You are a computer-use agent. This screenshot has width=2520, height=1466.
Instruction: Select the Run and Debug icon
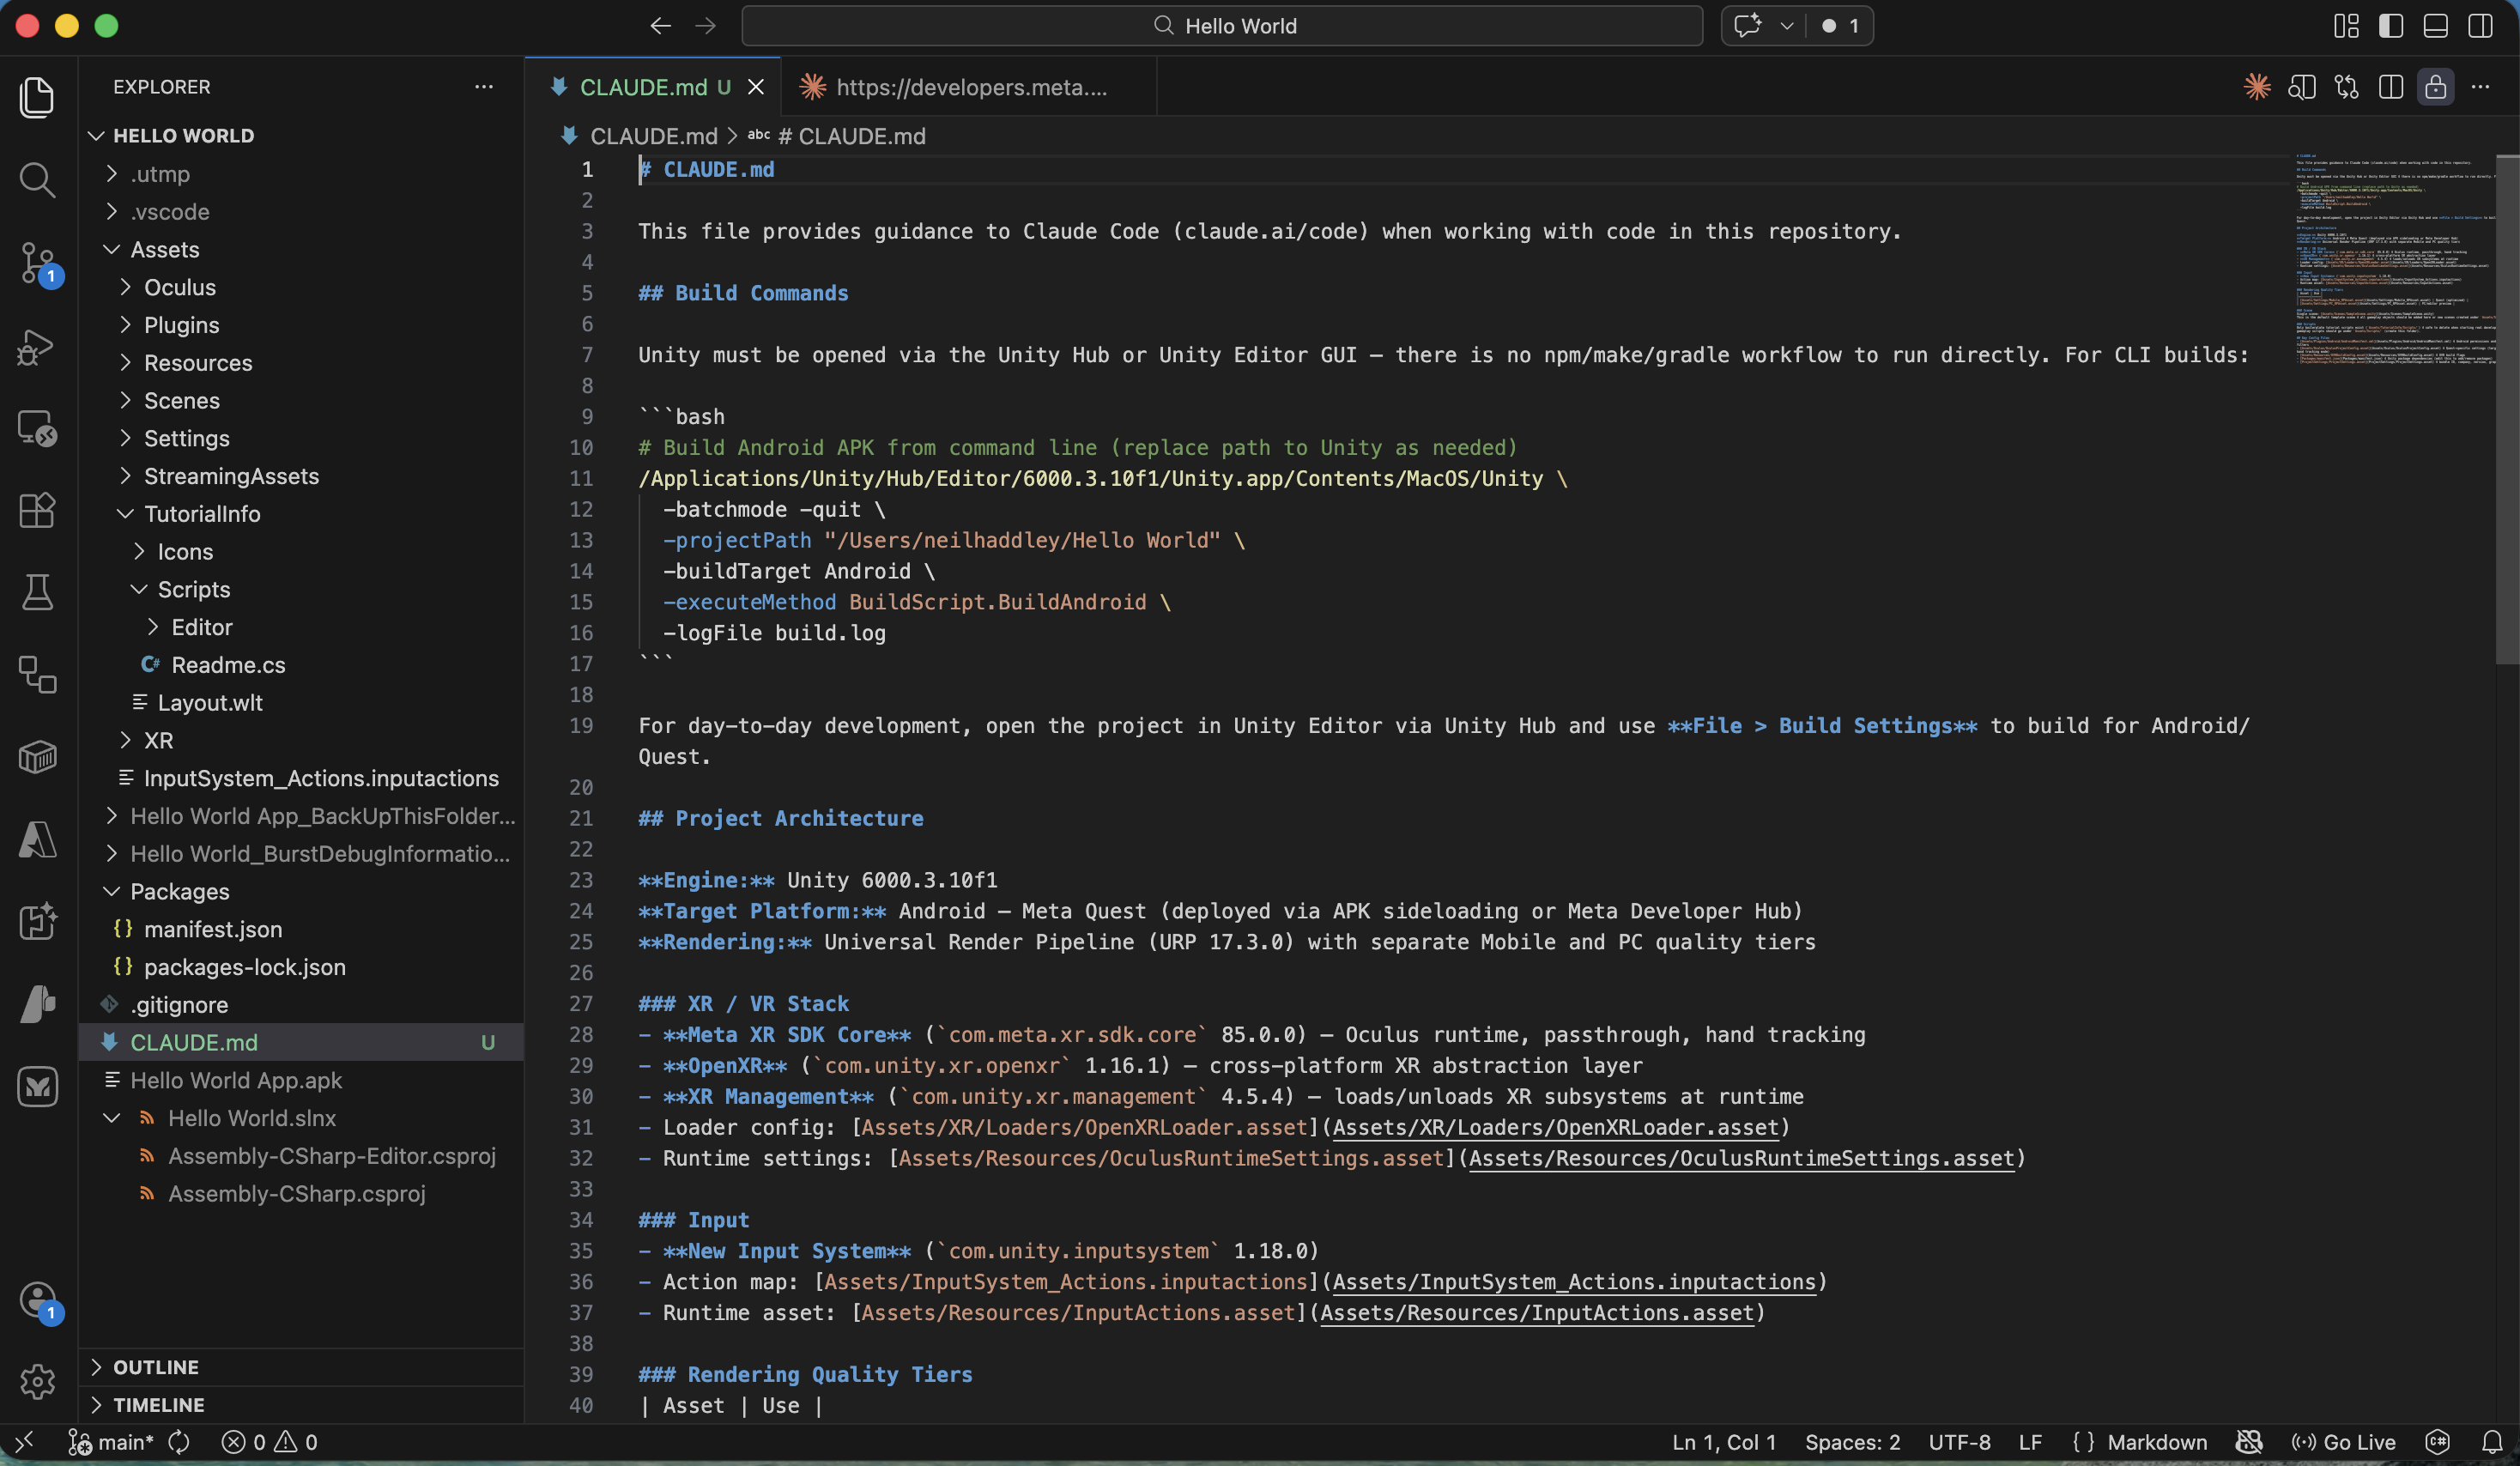(x=37, y=345)
